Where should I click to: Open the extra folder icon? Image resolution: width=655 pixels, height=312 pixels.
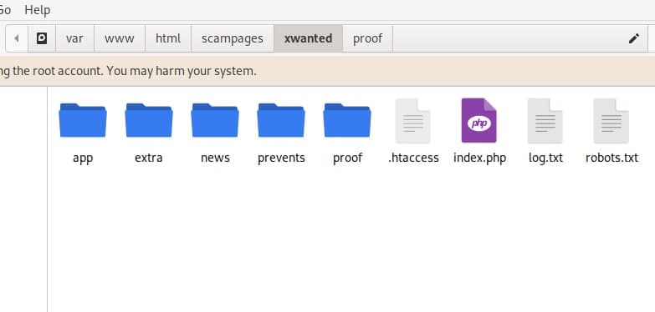tap(149, 120)
